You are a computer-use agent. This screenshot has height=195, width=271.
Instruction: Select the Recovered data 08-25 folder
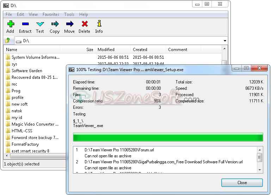coord(36,77)
